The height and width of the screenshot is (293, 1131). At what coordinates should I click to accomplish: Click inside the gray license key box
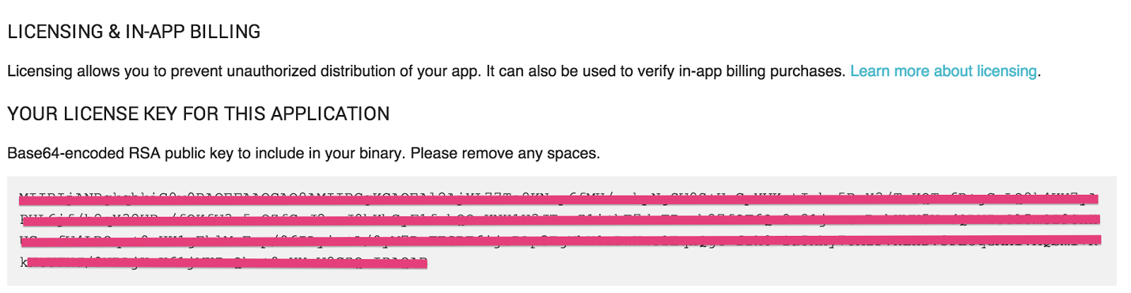(x=562, y=231)
